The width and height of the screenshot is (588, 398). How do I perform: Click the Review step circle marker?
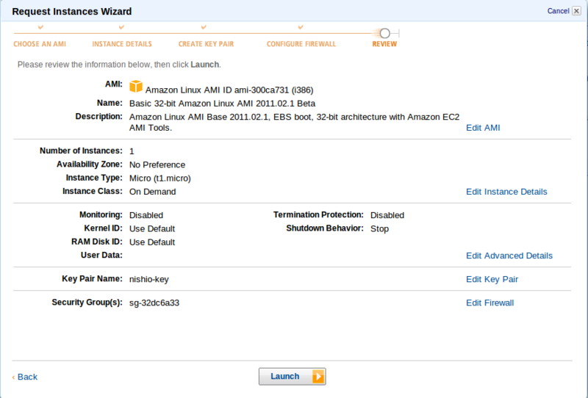384,33
